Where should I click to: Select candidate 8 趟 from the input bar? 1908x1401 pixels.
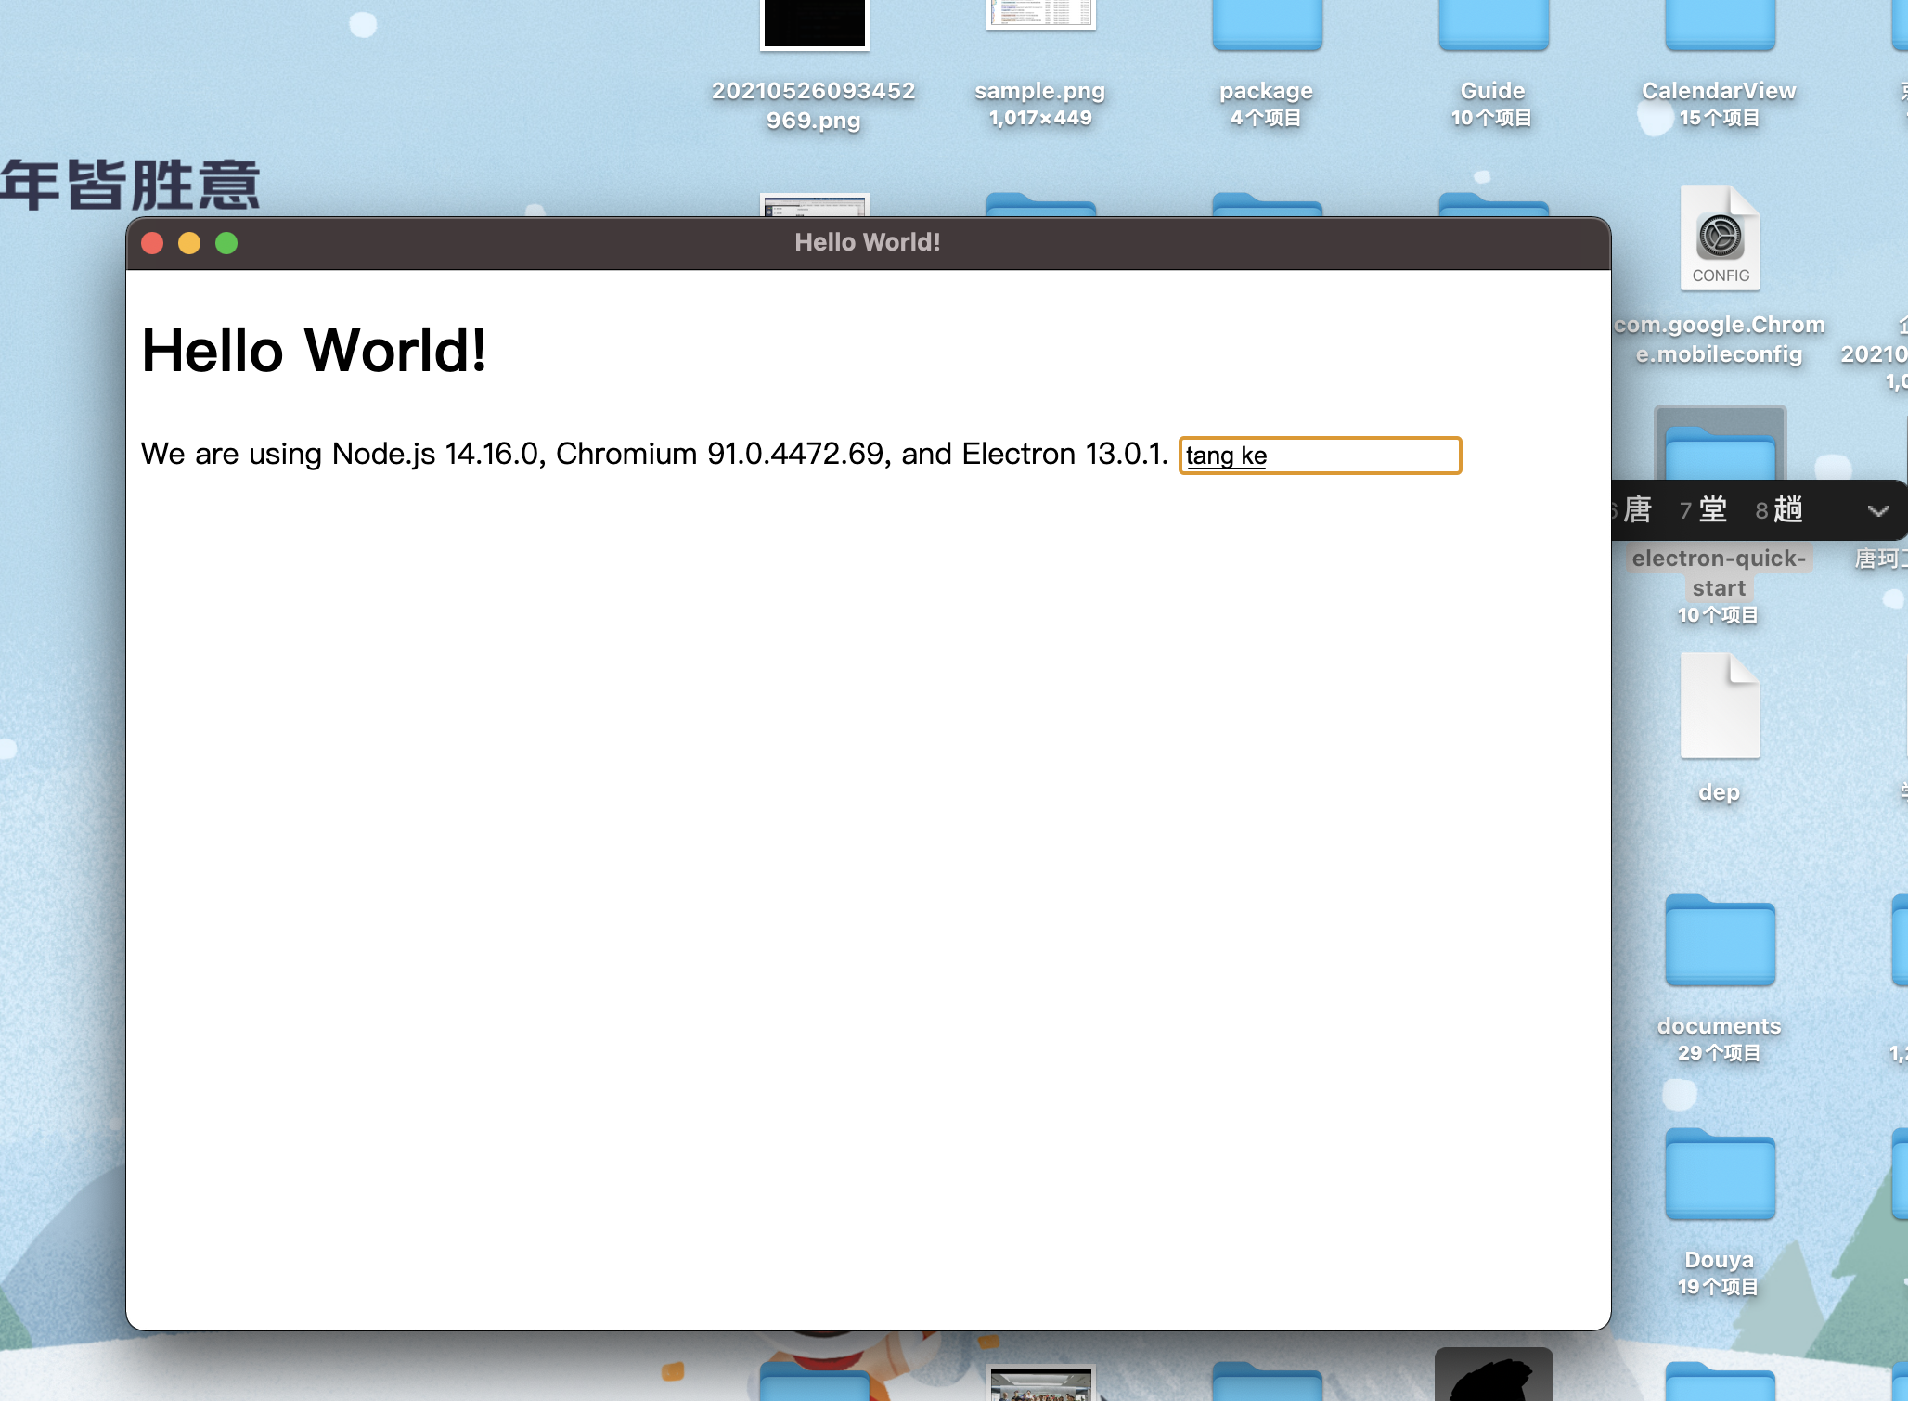(1786, 509)
